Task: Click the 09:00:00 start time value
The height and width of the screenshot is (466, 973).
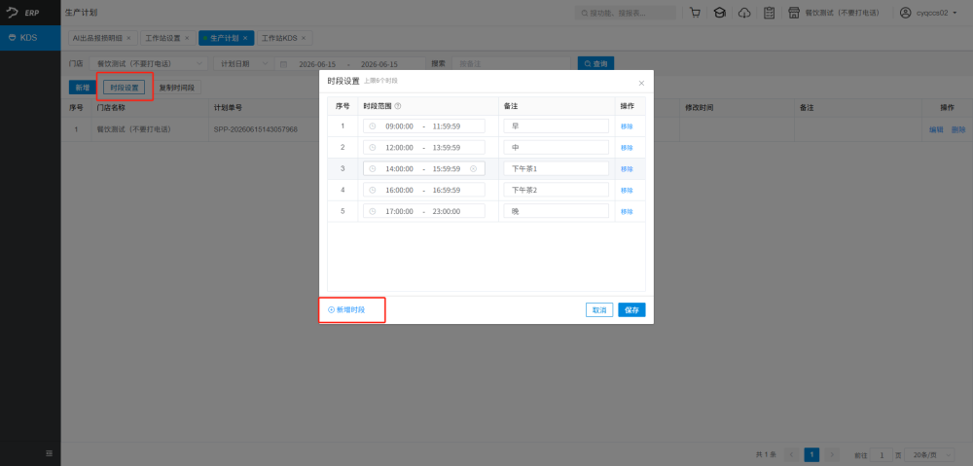Action: (x=399, y=125)
